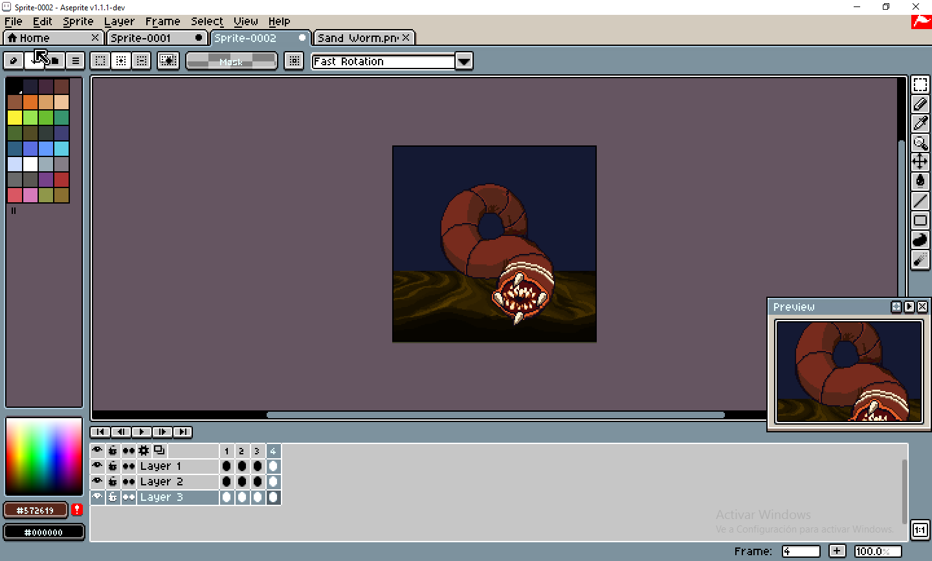The width and height of the screenshot is (932, 561).
Task: Play animation in Preview window
Action: (x=909, y=307)
